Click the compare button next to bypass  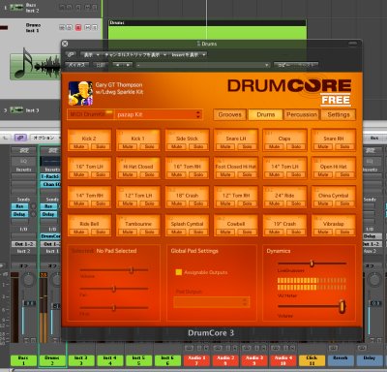101,65
